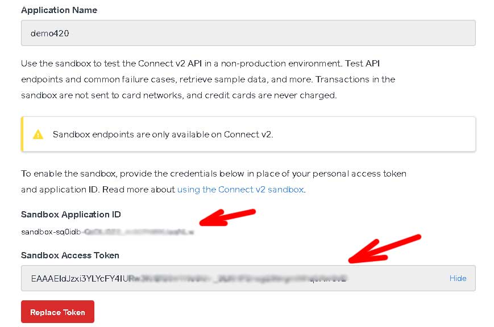Click the yellow warning triangle icon
Image resolution: width=494 pixels, height=327 pixels.
pos(38,135)
